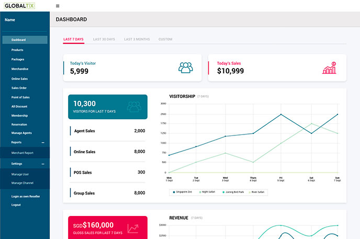Click the POS Sales row
The height and width of the screenshot is (239, 360).
point(108,172)
